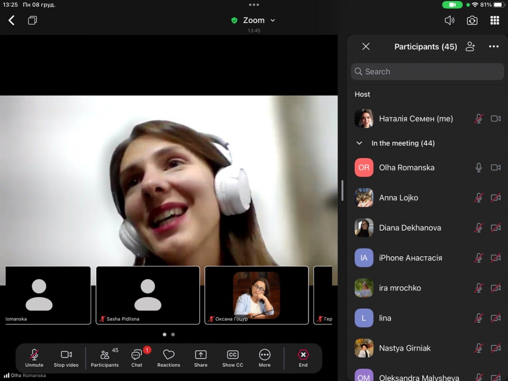
Task: Open the Chat with unread badge
Action: (x=137, y=358)
